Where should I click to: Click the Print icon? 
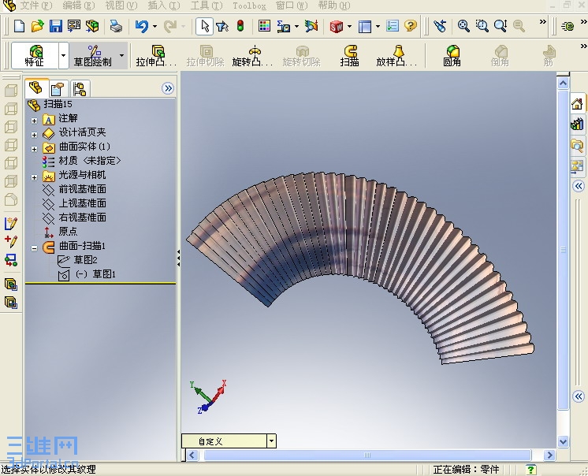(116, 26)
